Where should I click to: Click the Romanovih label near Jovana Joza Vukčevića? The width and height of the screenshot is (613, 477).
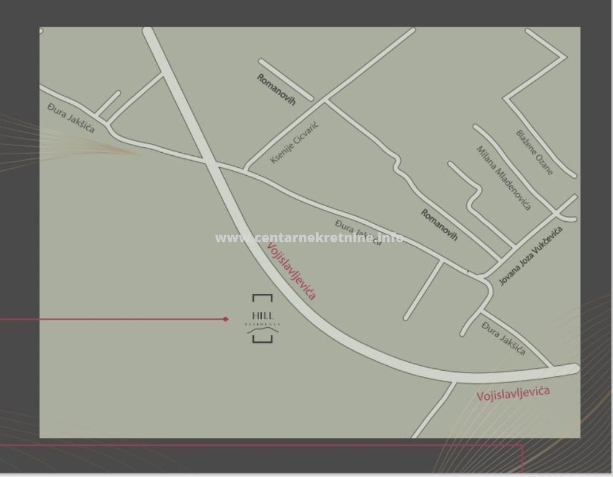[439, 225]
